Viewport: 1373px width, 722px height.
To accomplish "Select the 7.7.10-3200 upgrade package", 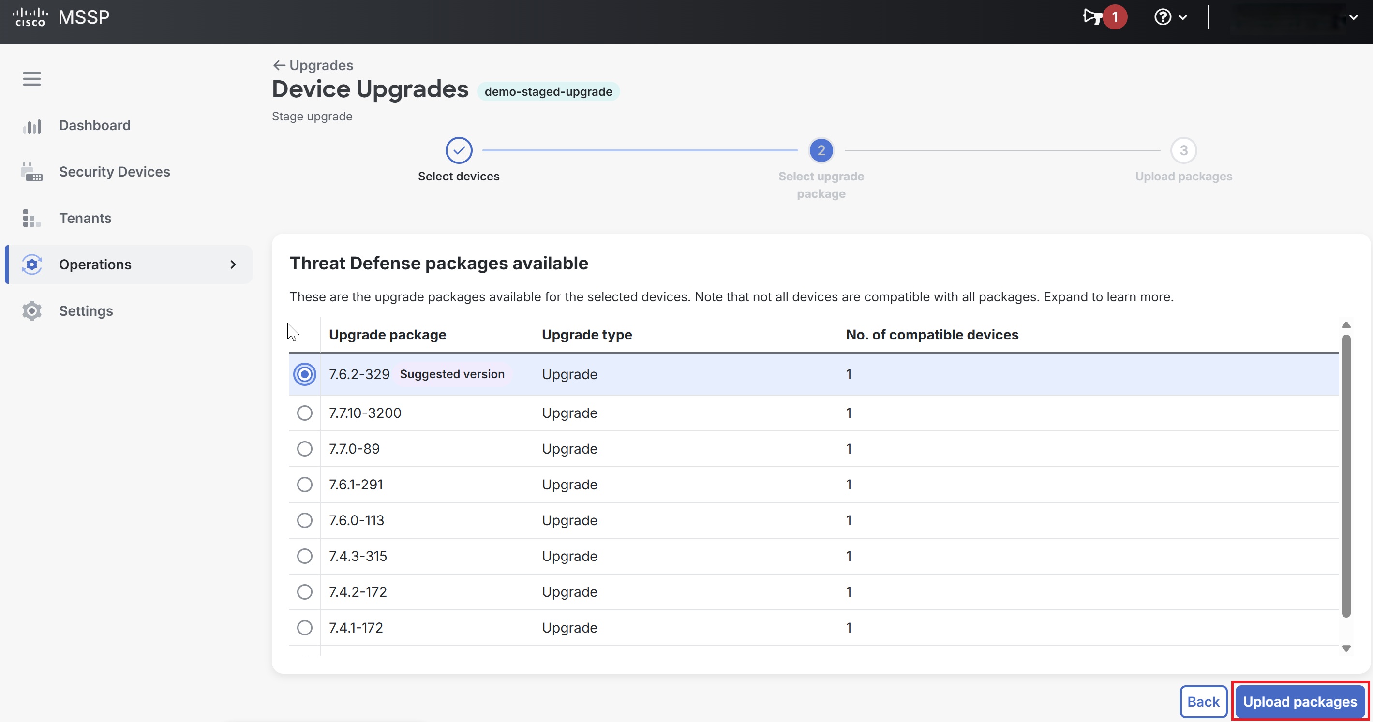I will tap(304, 413).
